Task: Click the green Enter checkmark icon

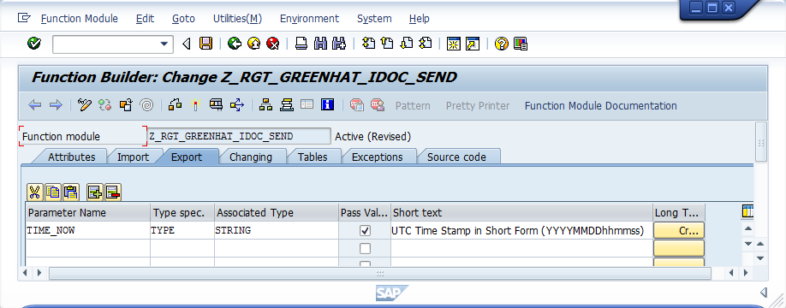Action: 34,44
